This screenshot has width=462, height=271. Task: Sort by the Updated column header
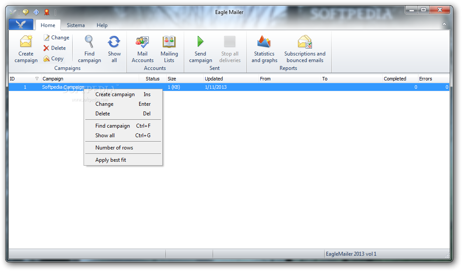point(231,79)
